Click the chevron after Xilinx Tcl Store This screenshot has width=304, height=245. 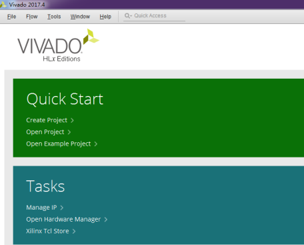tap(74, 231)
